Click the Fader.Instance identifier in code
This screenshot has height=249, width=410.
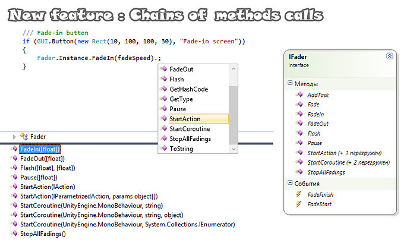click(62, 58)
